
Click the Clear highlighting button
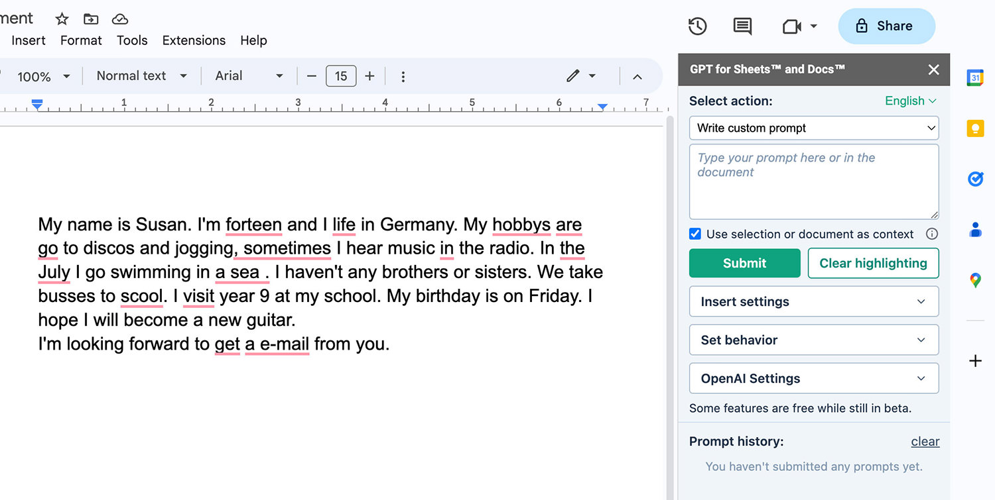tap(873, 263)
